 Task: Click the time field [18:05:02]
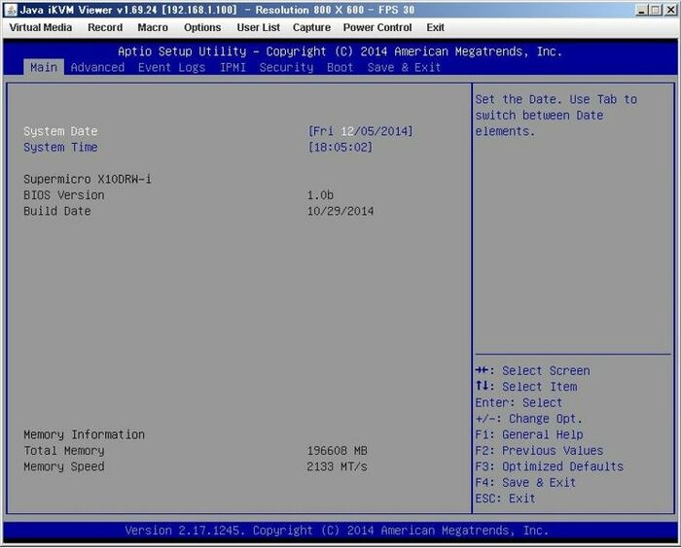(340, 147)
